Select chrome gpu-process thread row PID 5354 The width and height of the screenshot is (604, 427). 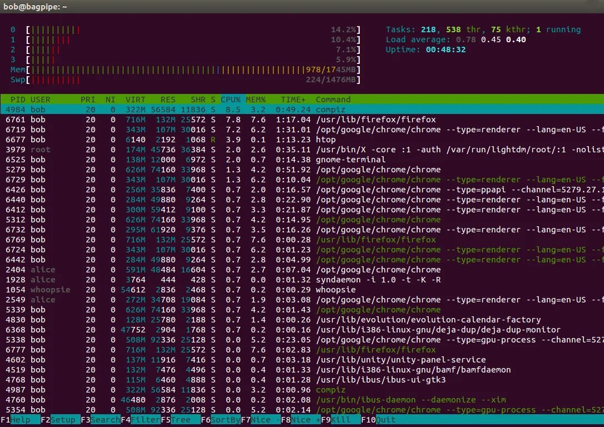click(302, 410)
